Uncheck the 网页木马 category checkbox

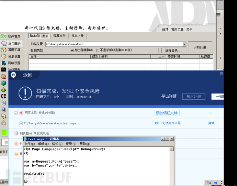(x=16, y=113)
